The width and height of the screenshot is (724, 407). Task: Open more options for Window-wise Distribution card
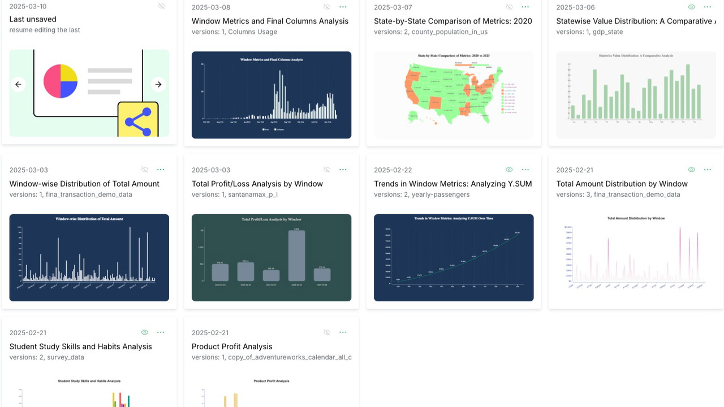coord(161,170)
